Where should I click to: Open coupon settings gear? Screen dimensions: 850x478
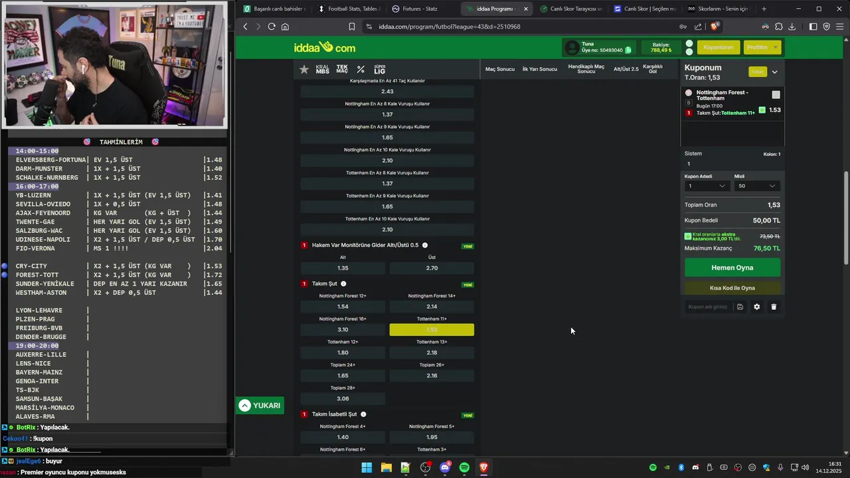pyautogui.click(x=756, y=307)
